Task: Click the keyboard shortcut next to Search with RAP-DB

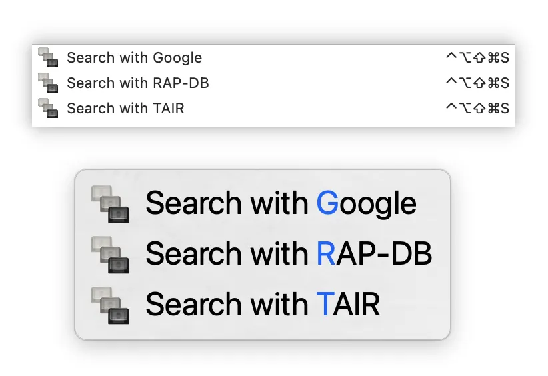Action: click(477, 83)
